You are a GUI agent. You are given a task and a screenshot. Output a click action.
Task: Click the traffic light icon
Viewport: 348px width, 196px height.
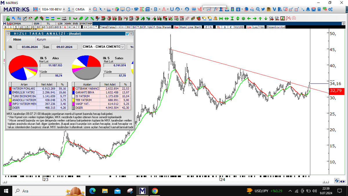233,9
